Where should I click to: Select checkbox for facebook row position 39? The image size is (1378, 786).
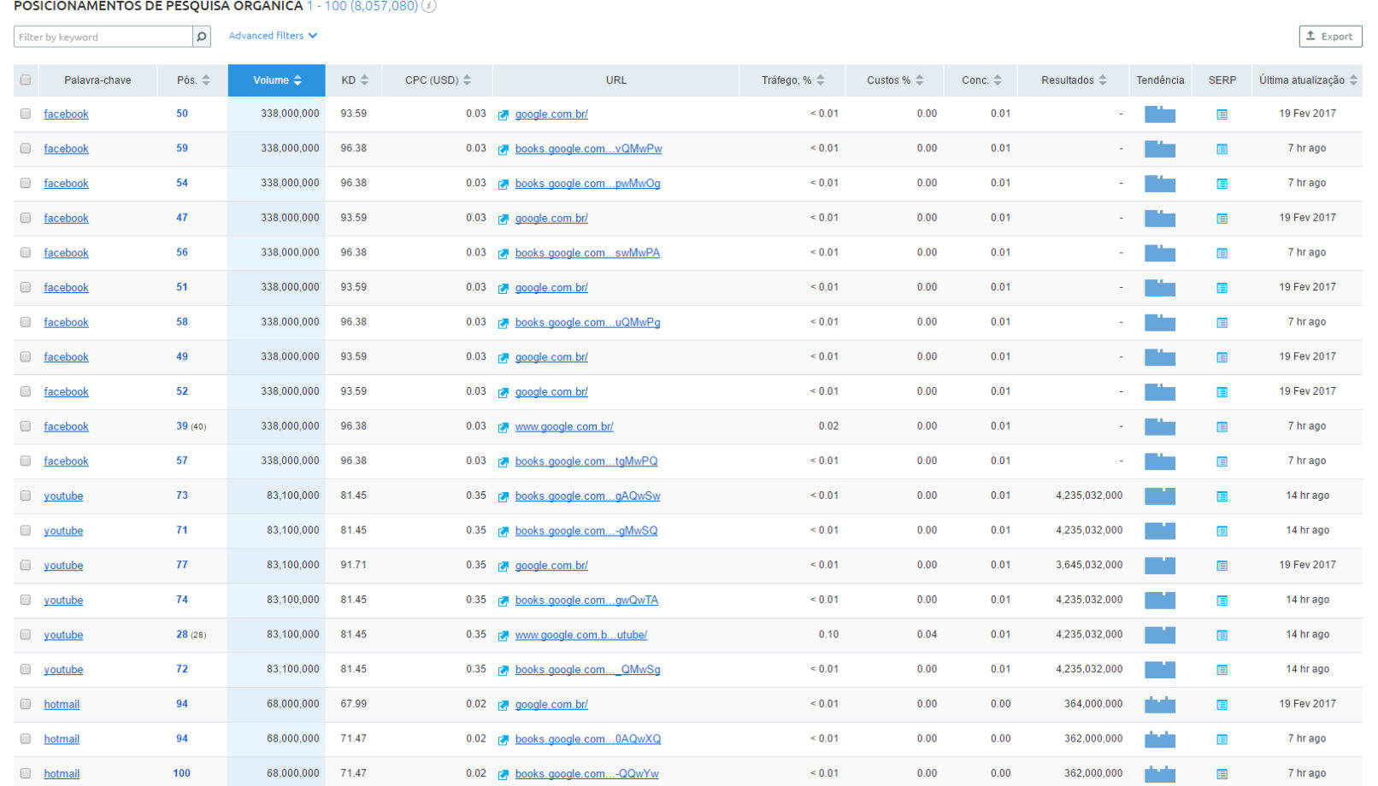tap(26, 426)
